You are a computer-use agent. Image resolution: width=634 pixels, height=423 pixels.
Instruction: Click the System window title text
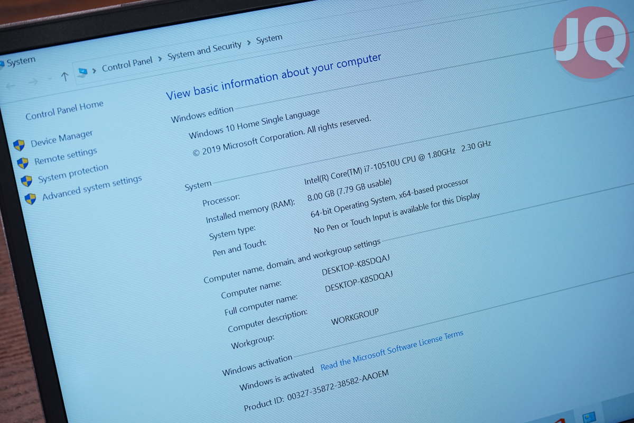[x=21, y=62]
